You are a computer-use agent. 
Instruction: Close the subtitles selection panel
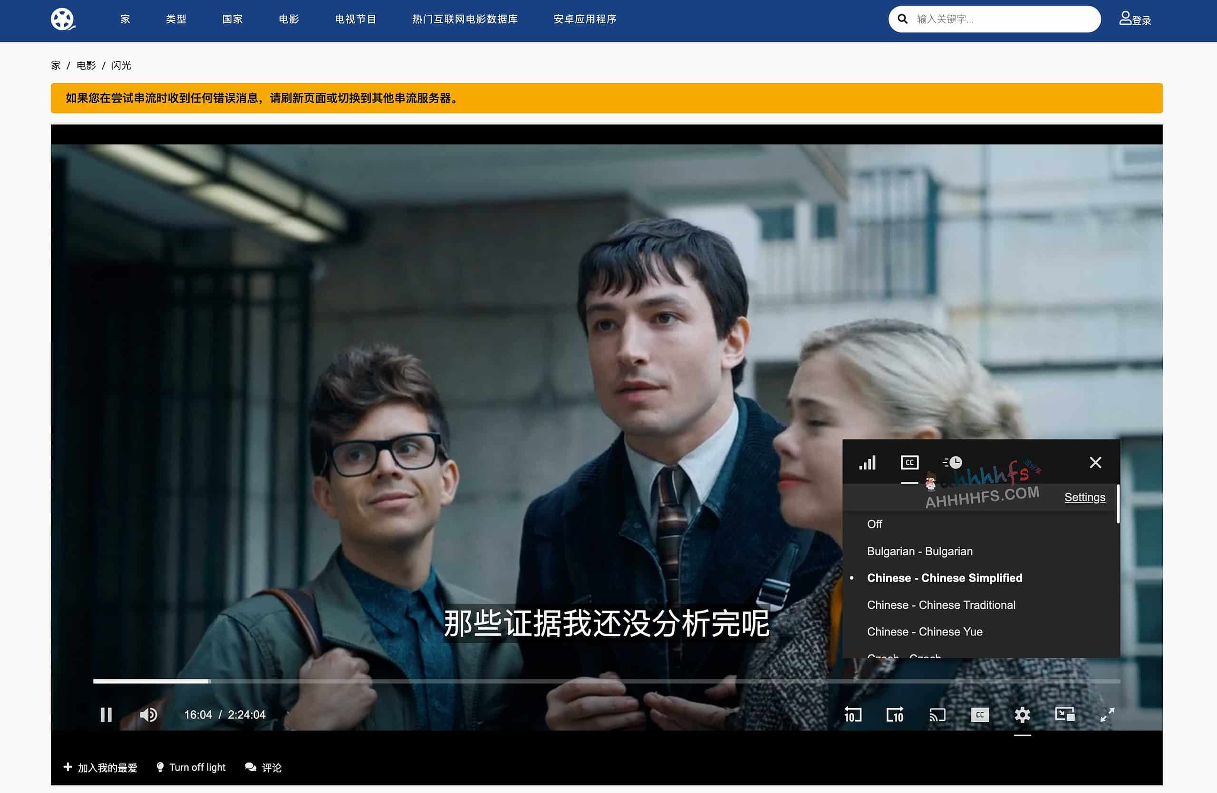(x=1095, y=462)
